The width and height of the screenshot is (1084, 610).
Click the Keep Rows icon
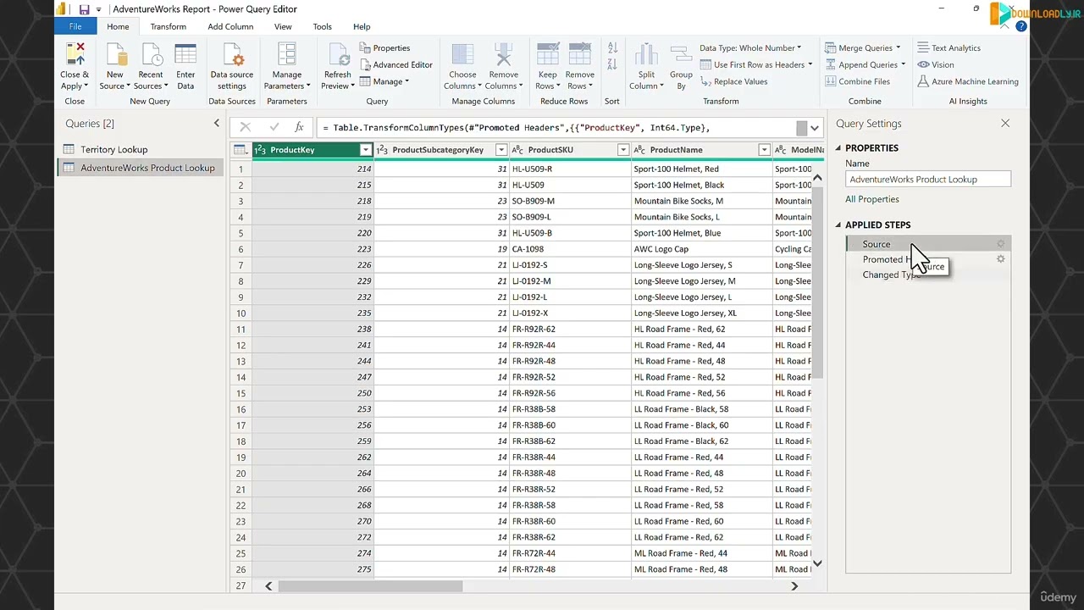coord(548,55)
